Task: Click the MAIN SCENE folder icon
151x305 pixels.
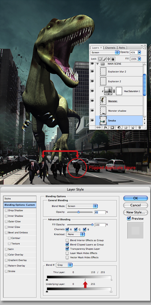Action: (102, 64)
